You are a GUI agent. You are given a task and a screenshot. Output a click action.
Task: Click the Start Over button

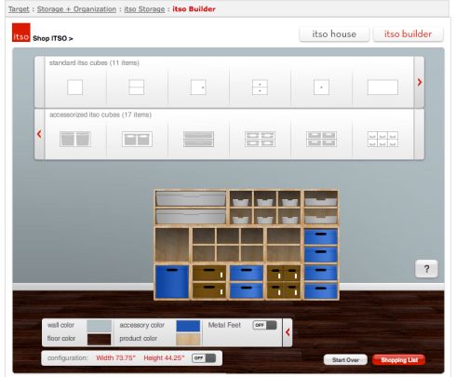point(345,360)
